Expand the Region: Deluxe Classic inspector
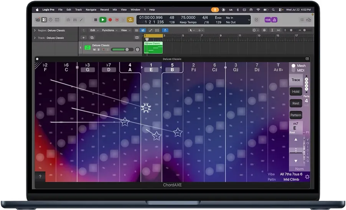Image resolution: width=346 pixels, height=210 pixels. click(x=35, y=30)
